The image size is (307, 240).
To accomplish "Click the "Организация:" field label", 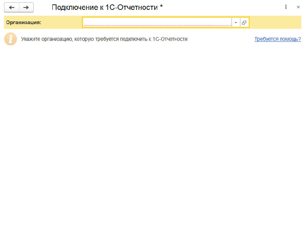I will (23, 22).
